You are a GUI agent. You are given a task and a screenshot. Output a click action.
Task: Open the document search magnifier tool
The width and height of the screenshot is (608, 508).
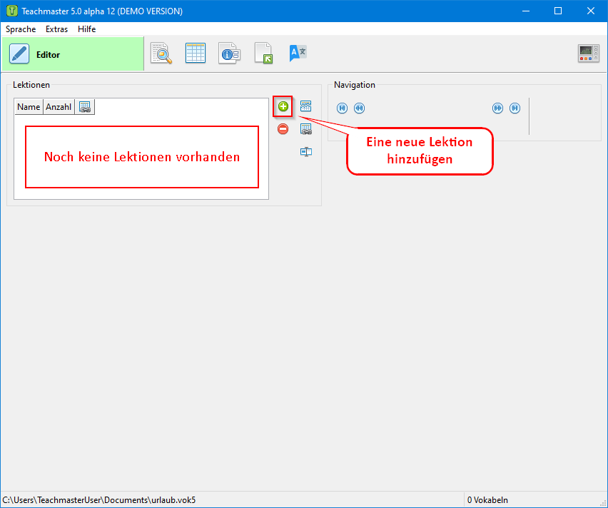tap(161, 54)
